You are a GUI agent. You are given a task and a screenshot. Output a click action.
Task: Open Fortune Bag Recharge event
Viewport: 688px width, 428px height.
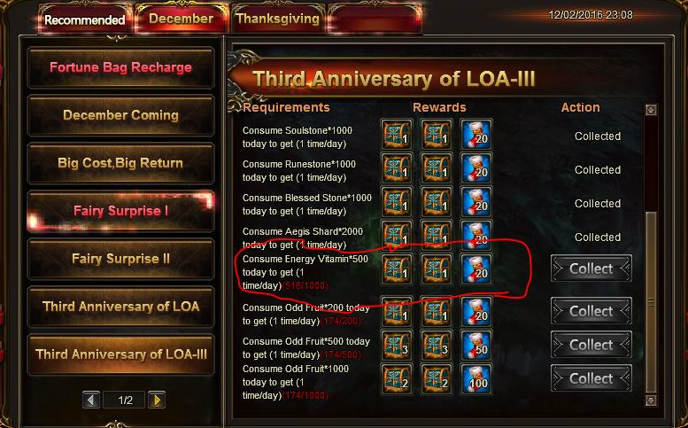(x=120, y=67)
